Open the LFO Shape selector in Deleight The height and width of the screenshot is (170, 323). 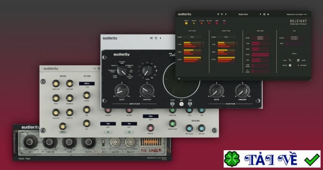[294, 38]
